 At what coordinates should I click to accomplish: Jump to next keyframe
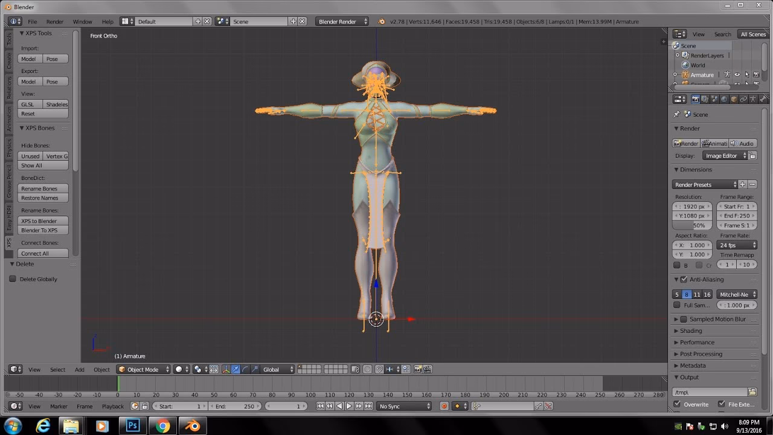point(359,406)
